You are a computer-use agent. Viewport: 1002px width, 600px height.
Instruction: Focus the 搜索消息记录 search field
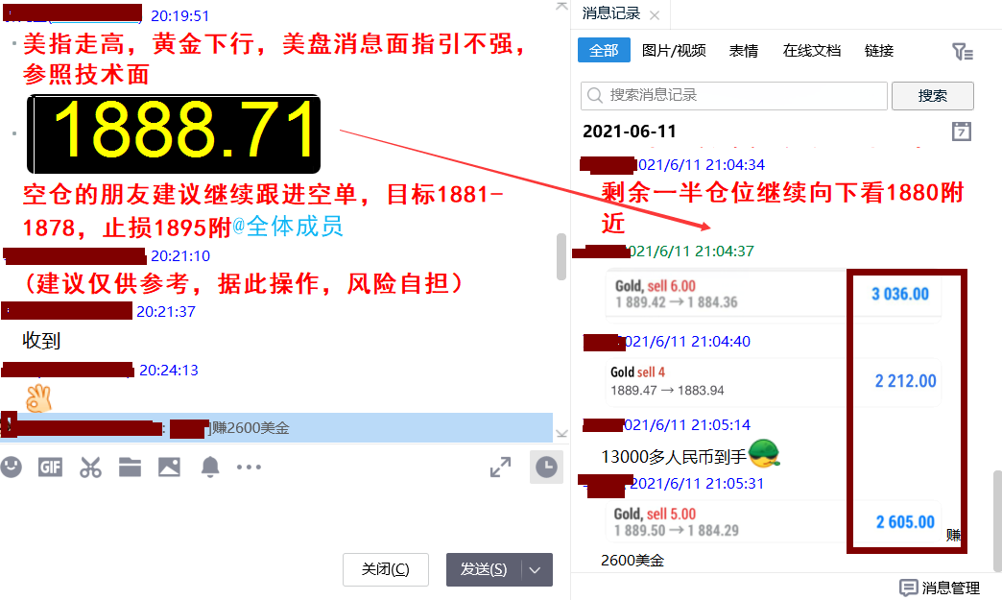point(733,96)
